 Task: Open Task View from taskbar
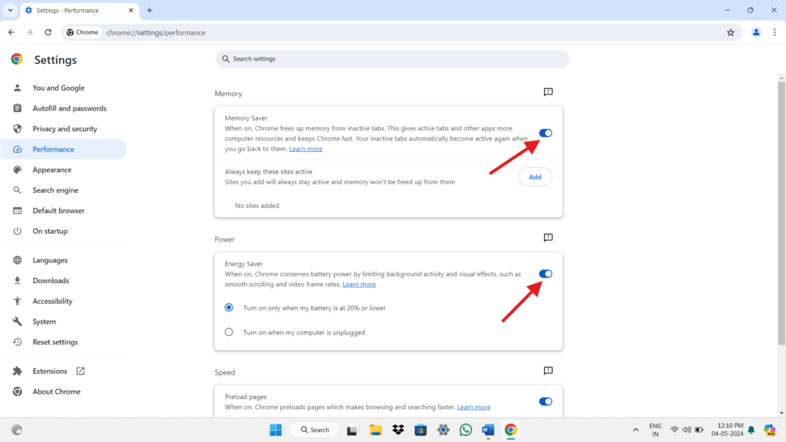click(352, 430)
